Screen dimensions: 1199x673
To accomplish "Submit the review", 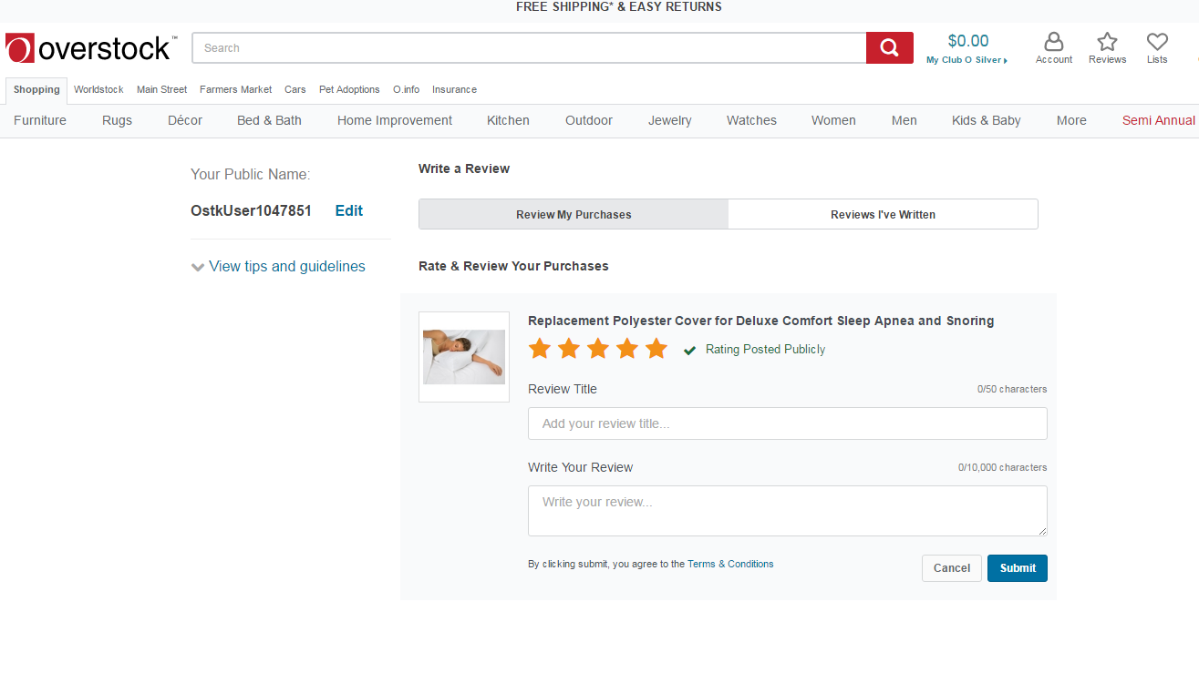I will [1017, 568].
